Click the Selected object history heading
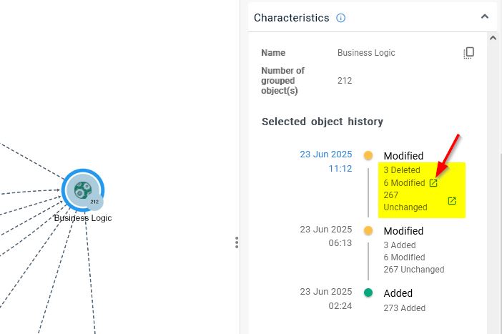 pyautogui.click(x=322, y=122)
